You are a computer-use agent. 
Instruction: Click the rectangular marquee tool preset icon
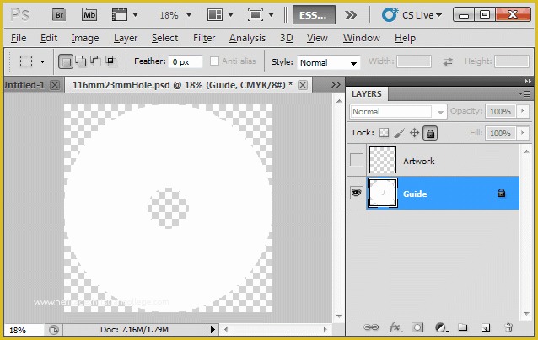pos(26,61)
